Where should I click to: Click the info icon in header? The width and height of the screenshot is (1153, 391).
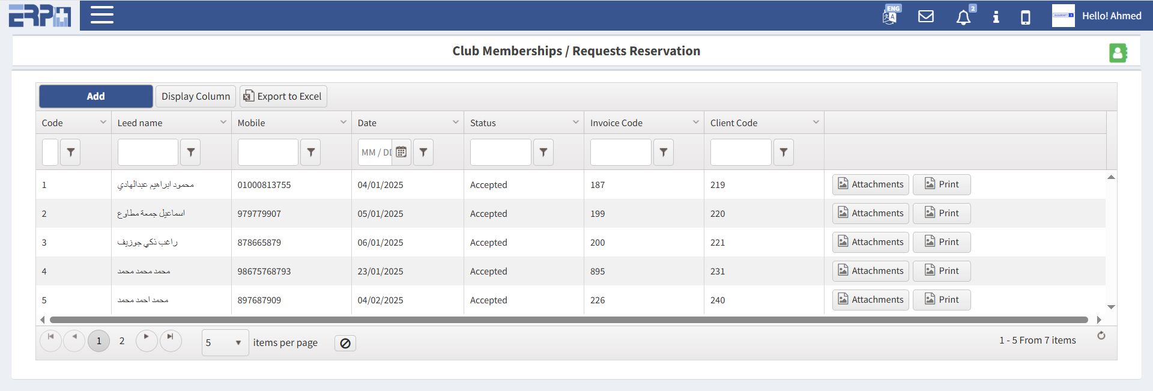coord(996,17)
